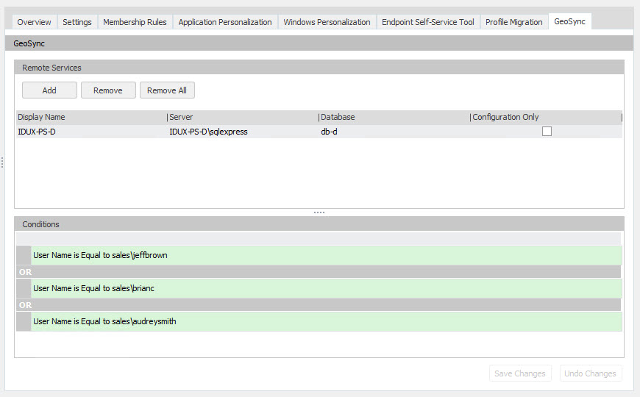The image size is (640, 397).
Task: Go to the Membership Rules tab
Action: point(135,22)
